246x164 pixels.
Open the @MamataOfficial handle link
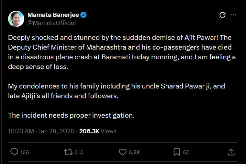click(52, 23)
